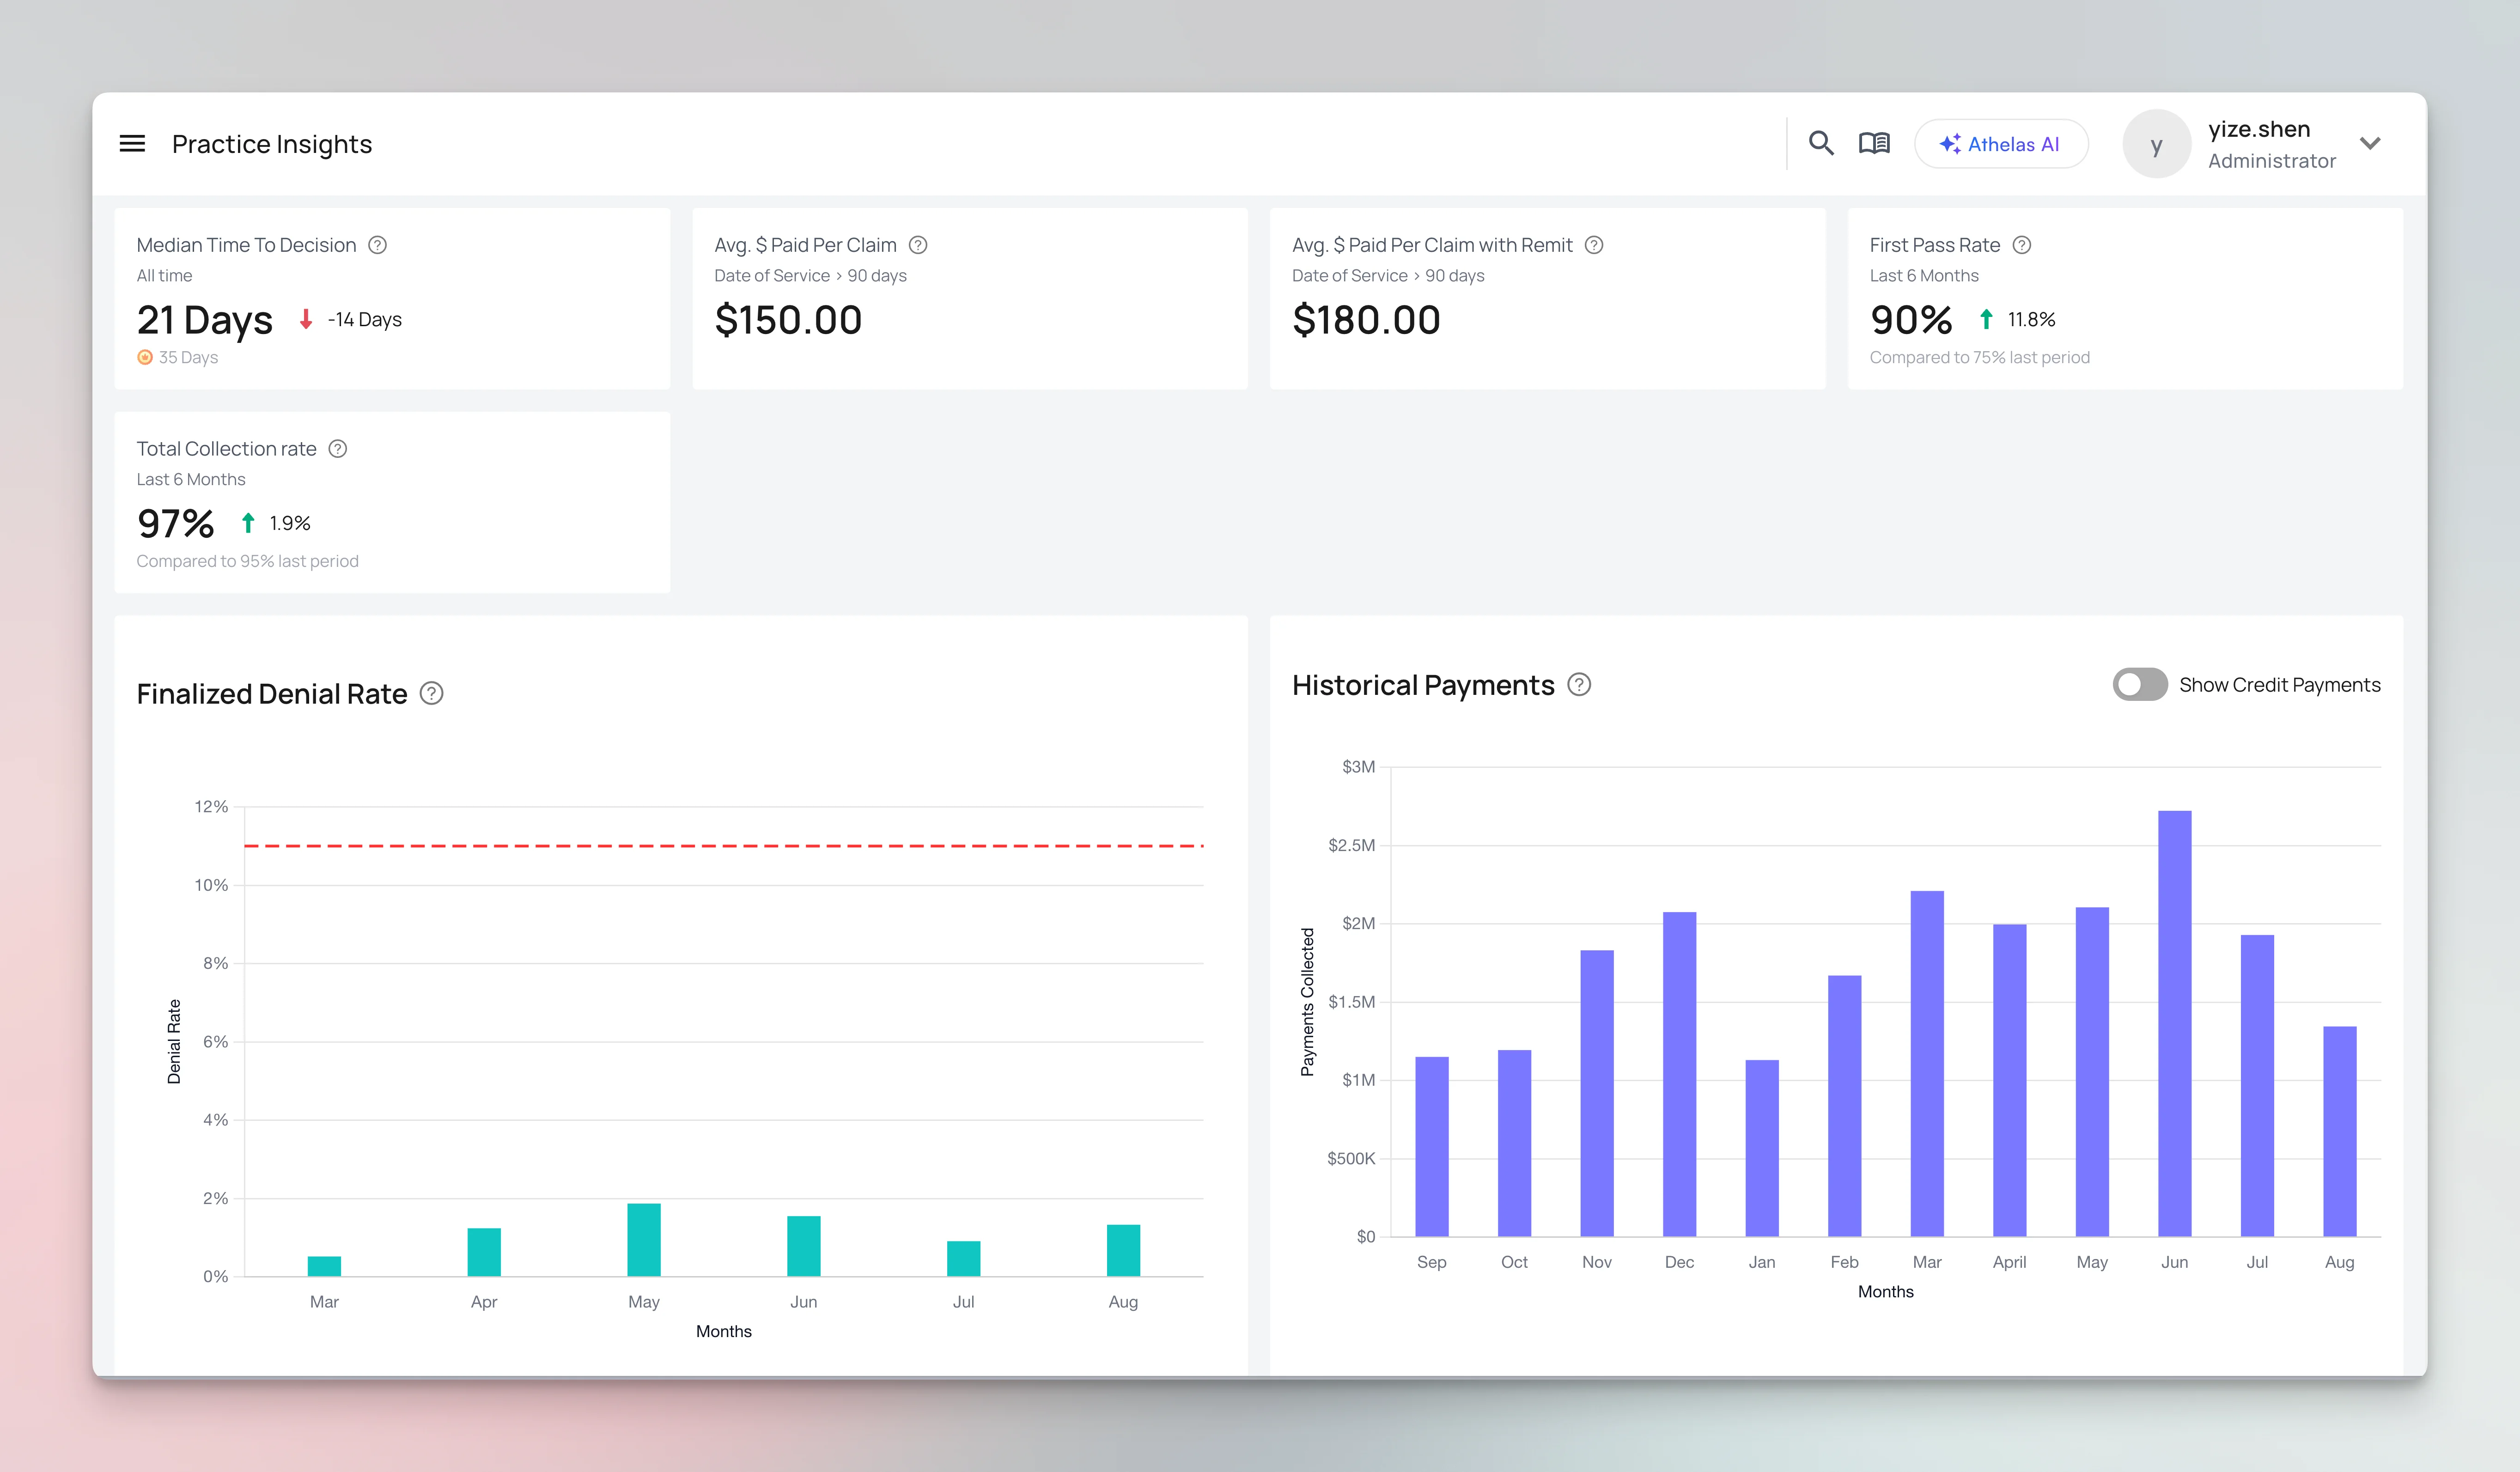Viewport: 2520px width, 1472px height.
Task: Click the 'Payments Collected' axis label
Action: 1307,1002
